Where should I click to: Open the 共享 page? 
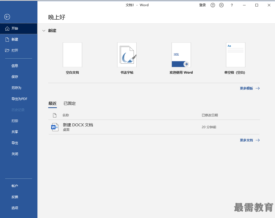coord(19,132)
